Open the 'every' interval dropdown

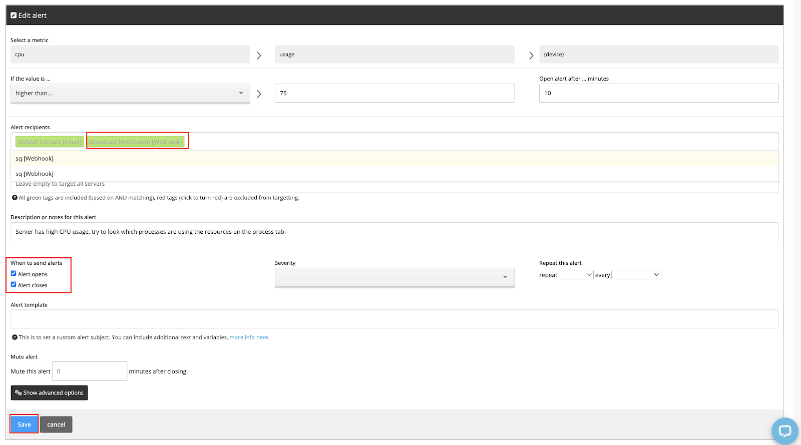636,275
